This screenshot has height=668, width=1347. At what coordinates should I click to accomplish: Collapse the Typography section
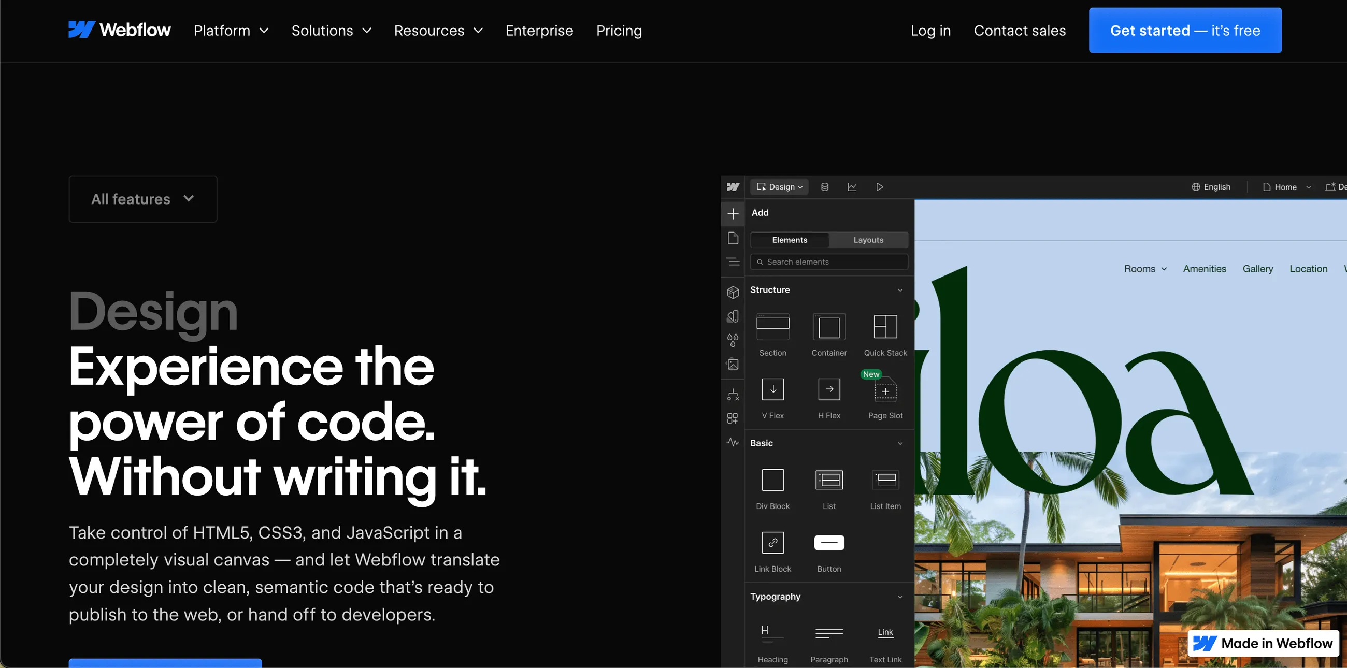[900, 597]
